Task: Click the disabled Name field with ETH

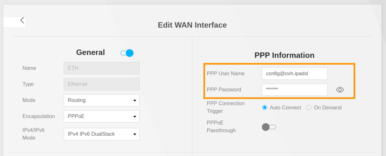Action: click(101, 68)
